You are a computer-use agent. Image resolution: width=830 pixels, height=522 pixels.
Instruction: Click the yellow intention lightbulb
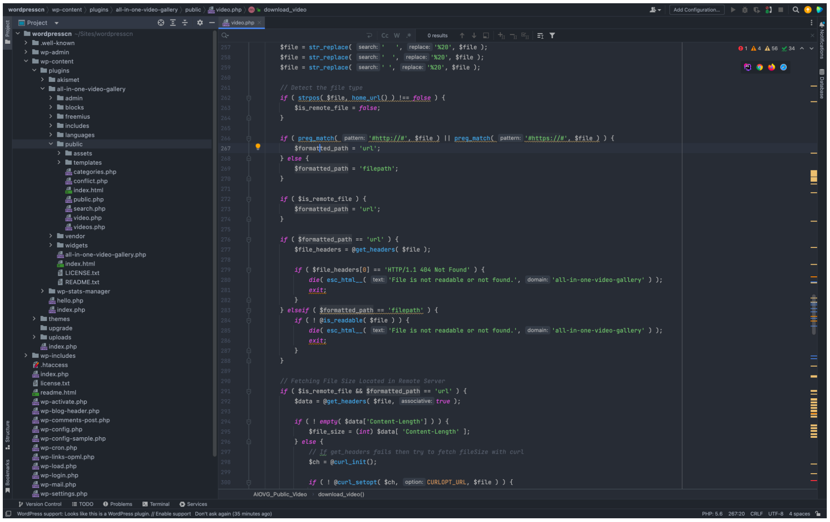[258, 147]
